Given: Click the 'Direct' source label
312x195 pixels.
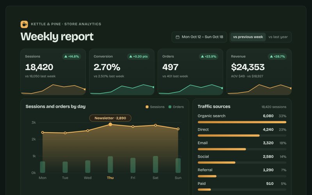Looking at the screenshot, I should point(203,129).
